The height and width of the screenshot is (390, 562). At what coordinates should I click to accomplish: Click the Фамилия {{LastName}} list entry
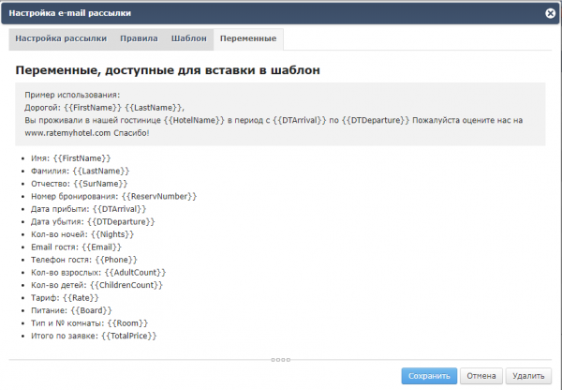[77, 171]
